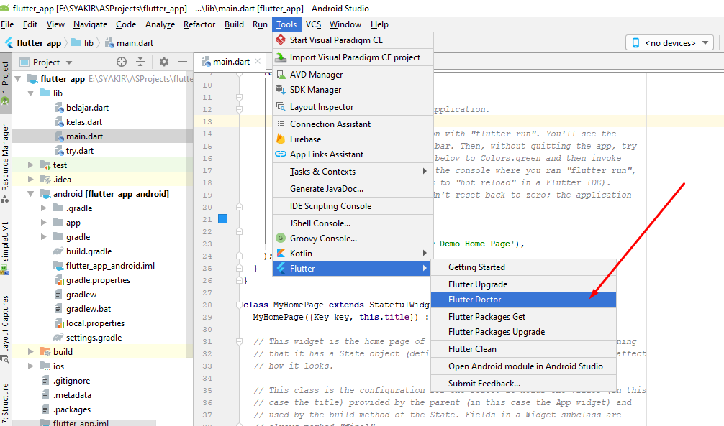Viewport: 724px width, 426px height.
Task: Expand the app folder
Action: pyautogui.click(x=43, y=223)
